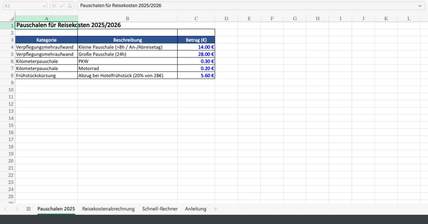Expand the Name Box dropdown arrow
Screen dimensions: 428x224
pos(43,6)
